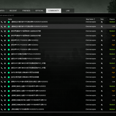Click wrench icon of Q群6162 Low row
Image resolution: width=116 pixels, height=116 pixels.
tap(2, 100)
